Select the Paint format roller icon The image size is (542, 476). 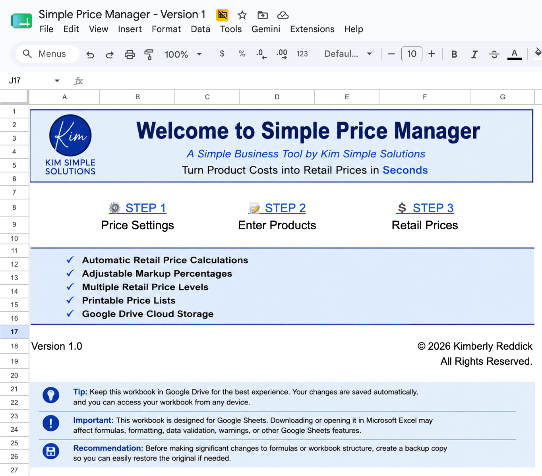point(149,54)
